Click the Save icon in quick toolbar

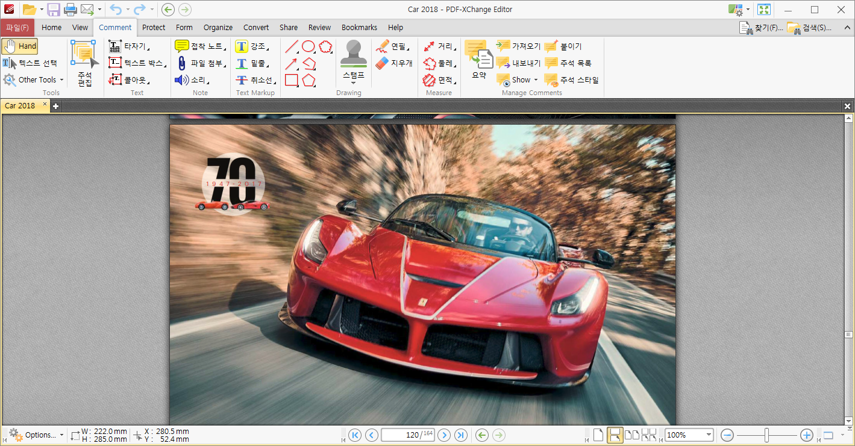point(54,9)
